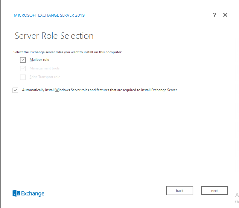Screen dimensions: 239x208
Task: Click the Management tools label
Action: (x=45, y=68)
